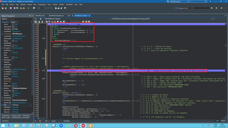The height and width of the screenshot is (128, 228).
Task: Open Opera browser from taskbar
Action: pos(76,126)
